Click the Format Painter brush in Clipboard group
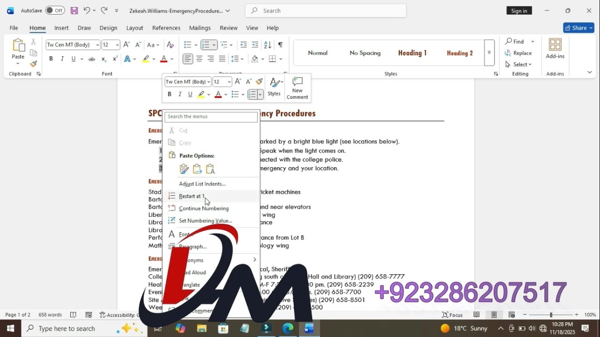This screenshot has width=600, height=337. (33, 64)
